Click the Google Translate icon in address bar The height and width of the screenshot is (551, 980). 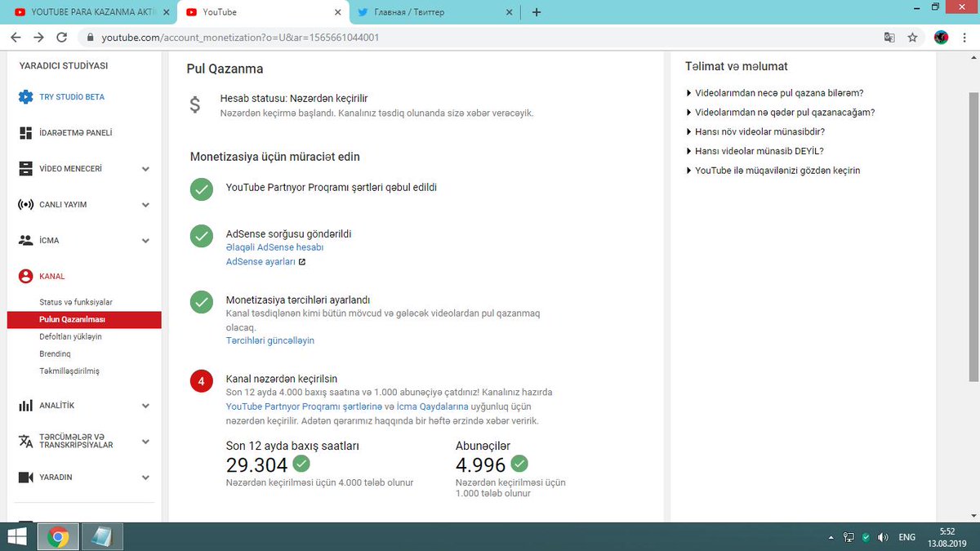tap(889, 38)
